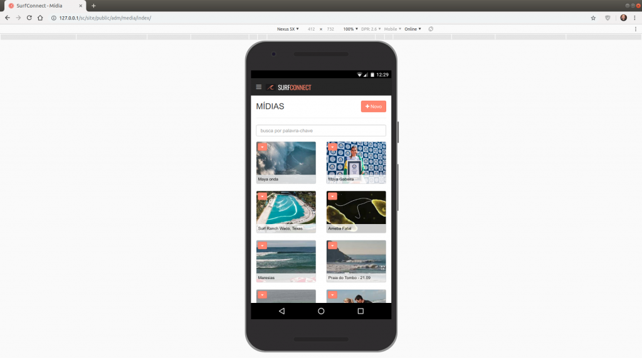Image resolution: width=642 pixels, height=358 pixels.
Task: Edit the device height value 732
Action: [x=330, y=29]
